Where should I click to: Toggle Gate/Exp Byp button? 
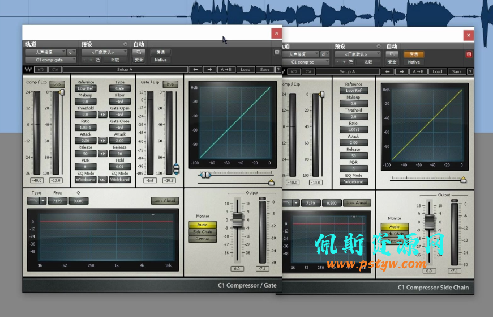point(170,84)
